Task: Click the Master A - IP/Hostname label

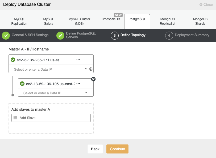Action: 29,49
